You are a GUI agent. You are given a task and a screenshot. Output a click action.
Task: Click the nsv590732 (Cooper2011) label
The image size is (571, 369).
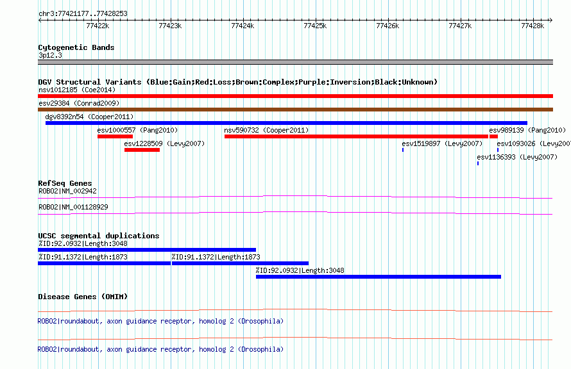tap(266, 130)
